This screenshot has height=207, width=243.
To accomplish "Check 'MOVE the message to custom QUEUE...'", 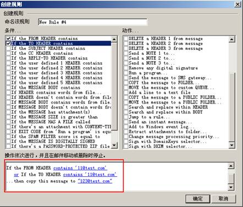I will (126, 88).
